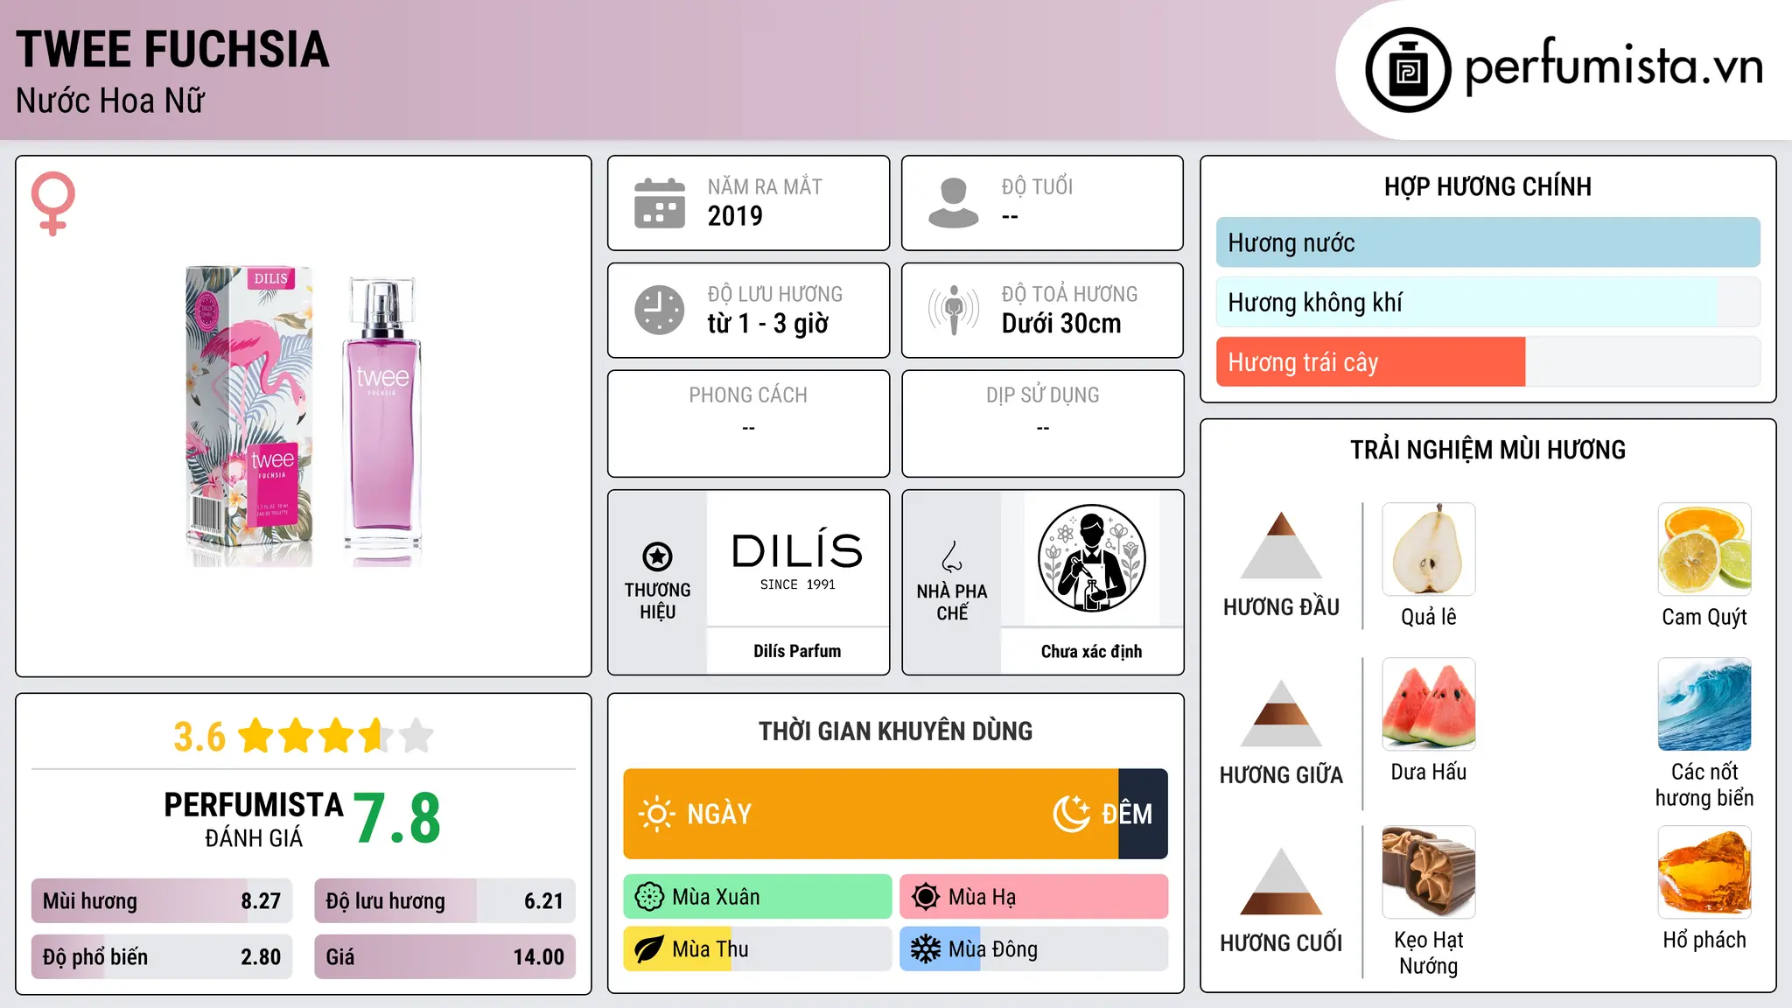Click the Mùi hương 8.27 score bar

click(x=162, y=901)
